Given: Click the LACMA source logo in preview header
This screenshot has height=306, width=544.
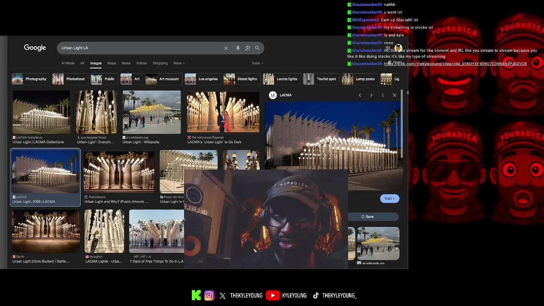Looking at the screenshot, I should 273,95.
